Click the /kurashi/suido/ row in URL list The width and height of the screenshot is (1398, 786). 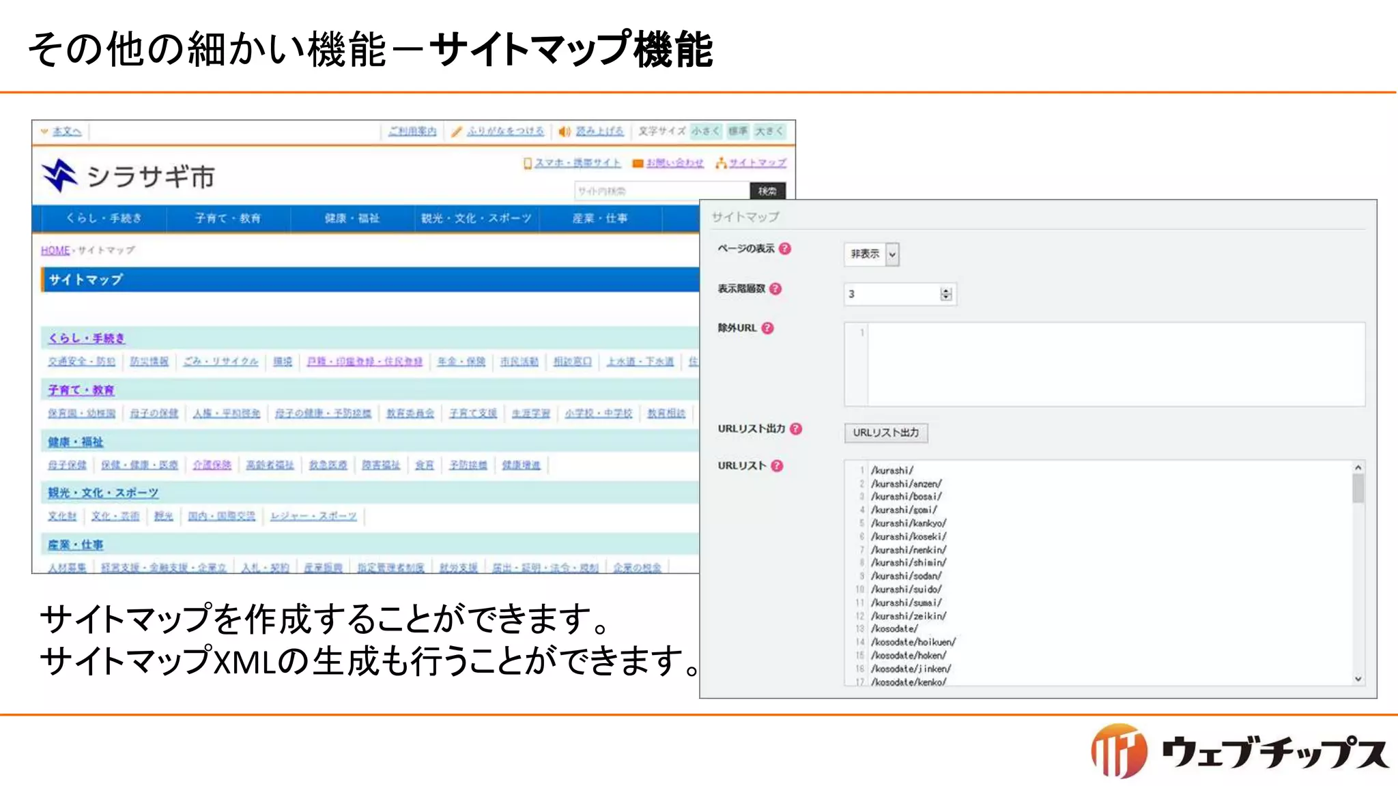pos(906,589)
